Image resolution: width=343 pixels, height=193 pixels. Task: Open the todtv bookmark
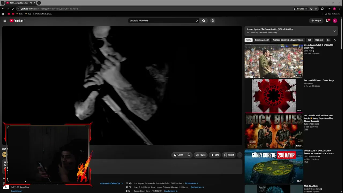(20, 14)
